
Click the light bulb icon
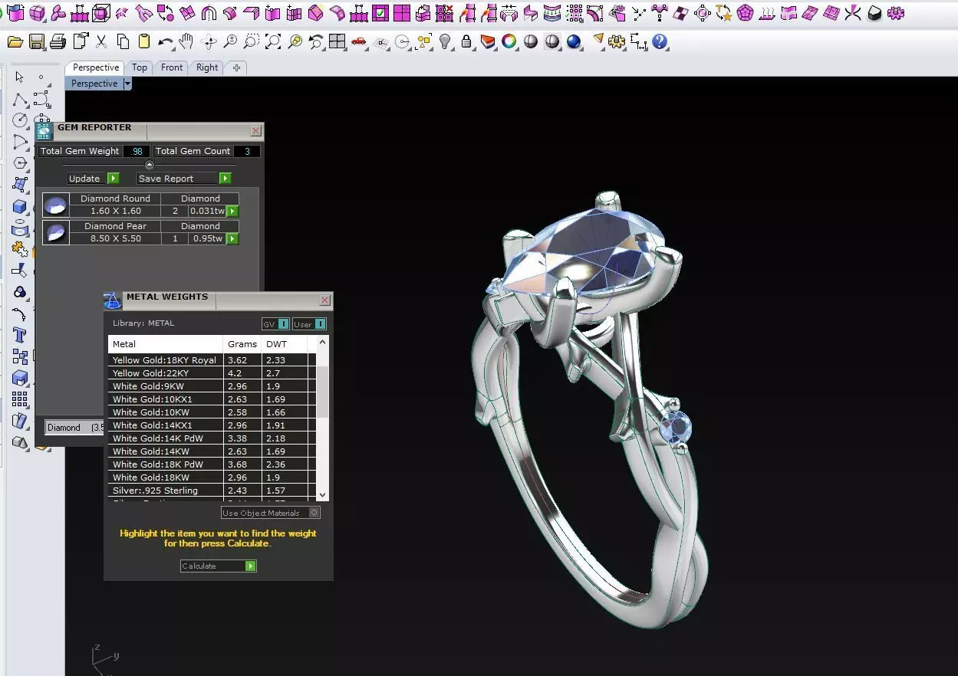point(445,42)
